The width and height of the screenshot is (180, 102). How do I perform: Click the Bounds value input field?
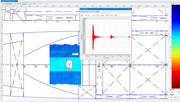pos(173,92)
